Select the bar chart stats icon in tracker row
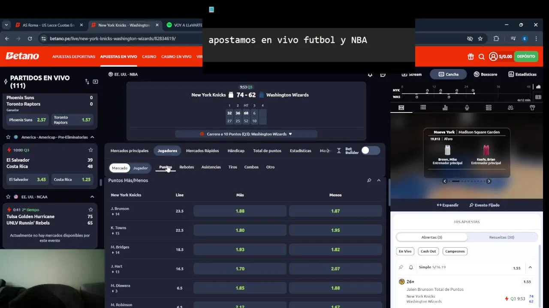This screenshot has height=308, width=549. [x=445, y=108]
